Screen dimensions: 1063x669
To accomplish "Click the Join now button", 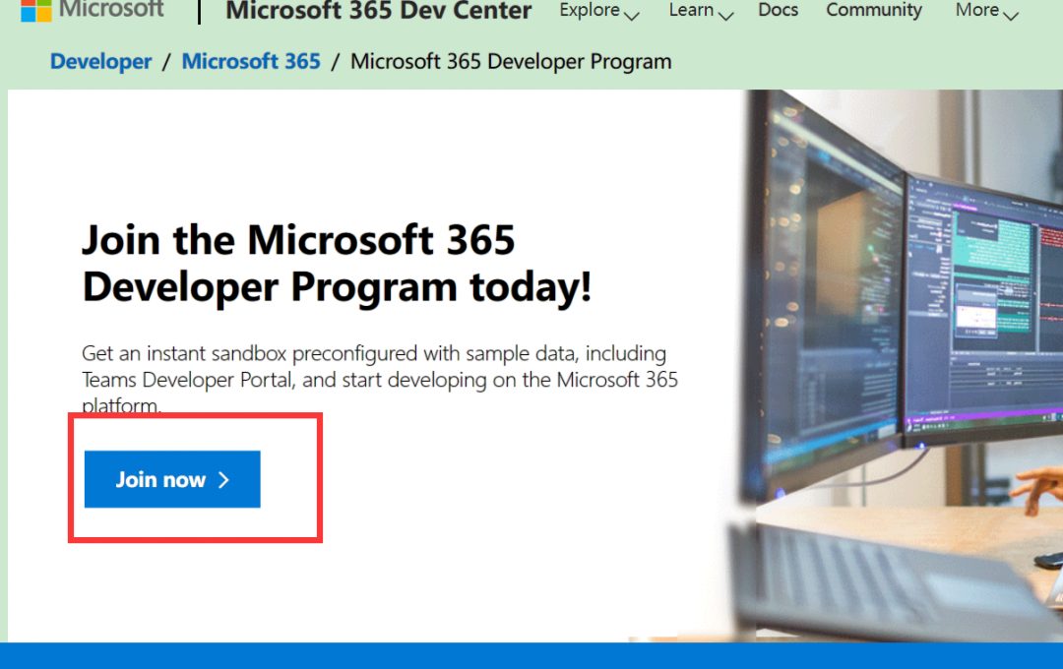I will 172,479.
